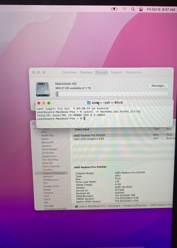
Task: Select Camera in the sidebar
Action: 46,146
